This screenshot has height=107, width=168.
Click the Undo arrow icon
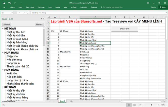[x=10, y=3]
